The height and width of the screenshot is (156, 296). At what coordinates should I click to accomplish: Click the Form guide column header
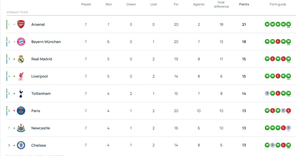(278, 4)
